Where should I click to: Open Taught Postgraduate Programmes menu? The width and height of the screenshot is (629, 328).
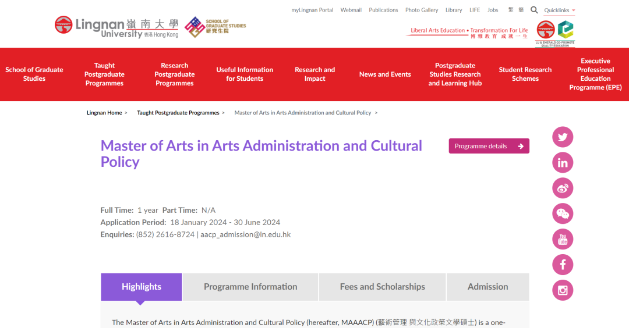(x=104, y=74)
